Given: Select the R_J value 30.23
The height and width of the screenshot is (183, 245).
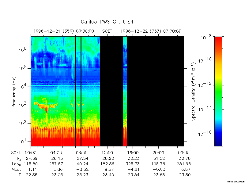Looking at the screenshot, I should coord(134,158).
